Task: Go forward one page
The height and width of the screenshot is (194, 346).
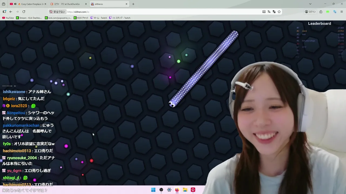Action: point(17,12)
